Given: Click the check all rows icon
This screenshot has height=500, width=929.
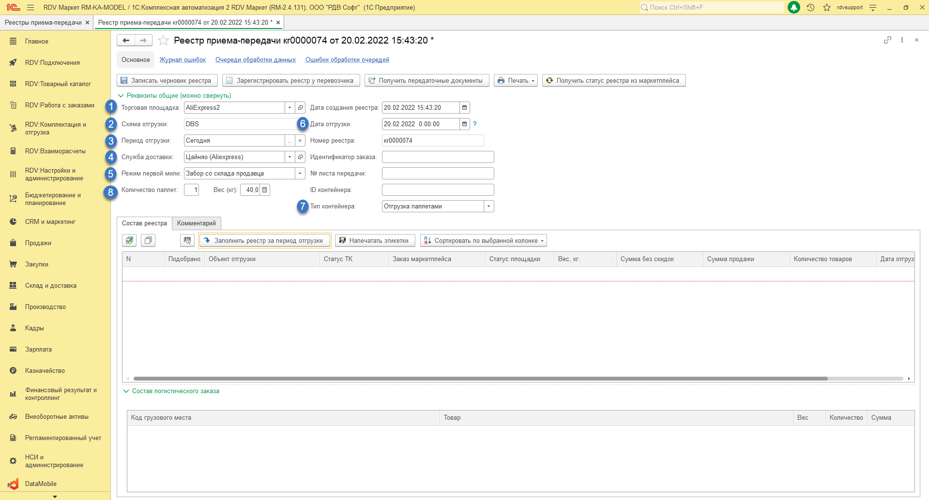Looking at the screenshot, I should click(x=129, y=240).
